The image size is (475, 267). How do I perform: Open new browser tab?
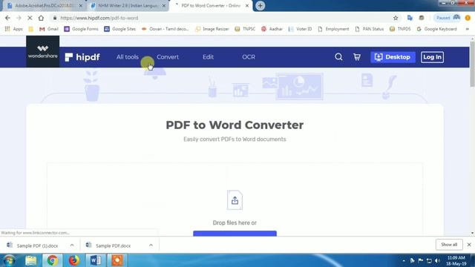pos(260,6)
